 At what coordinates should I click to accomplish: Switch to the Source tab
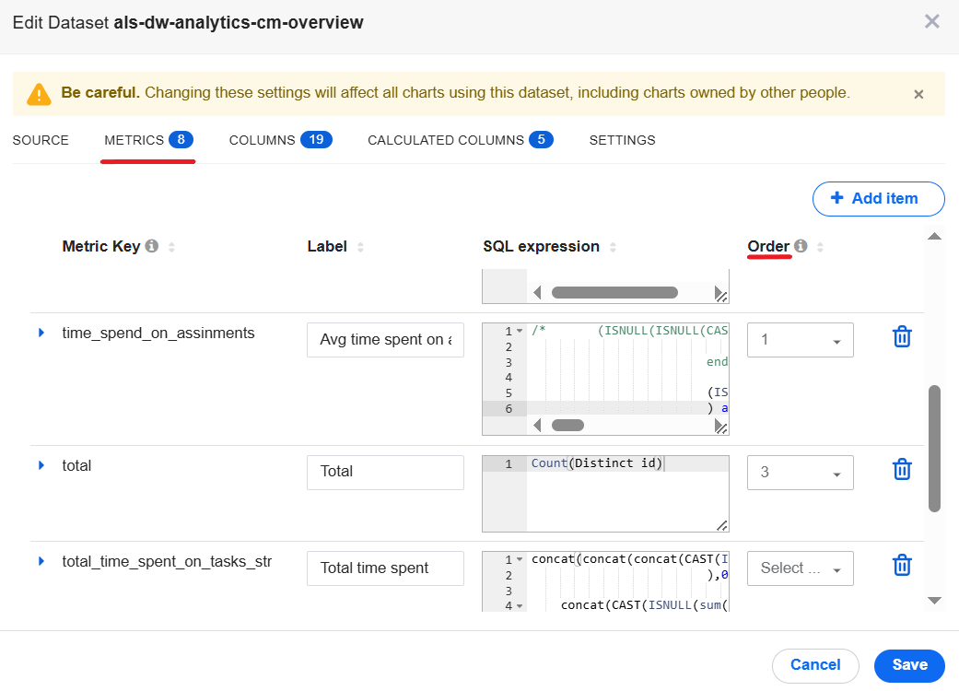coord(41,140)
